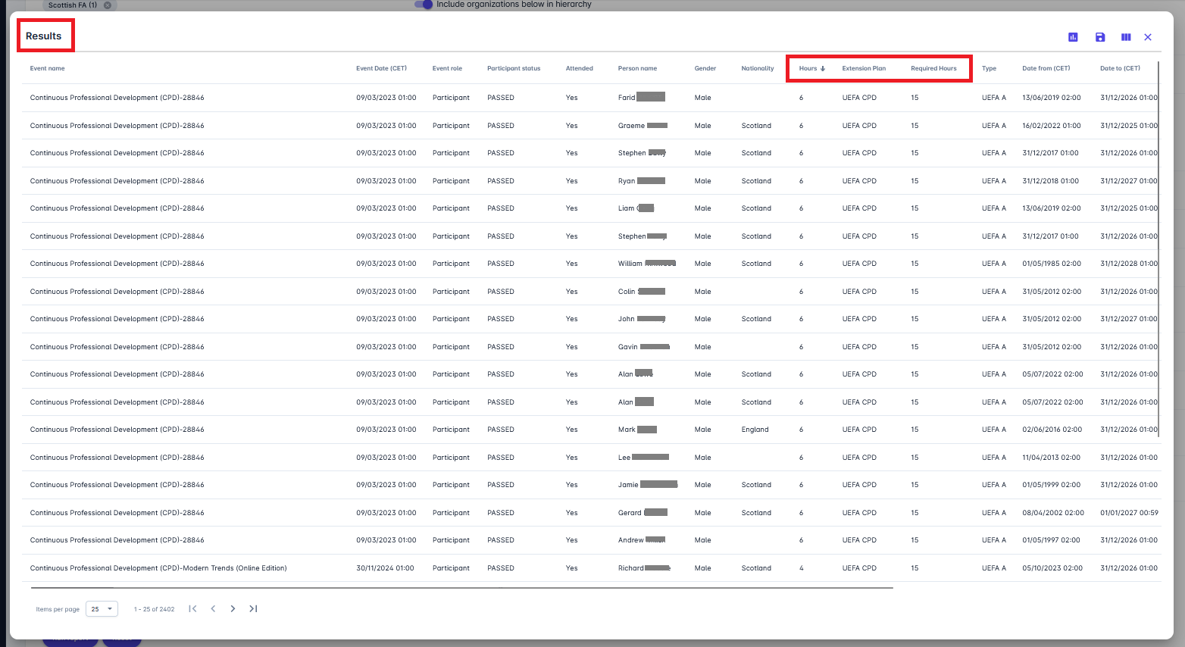The image size is (1185, 647).
Task: Sort by Required Hours column header
Action: [933, 68]
